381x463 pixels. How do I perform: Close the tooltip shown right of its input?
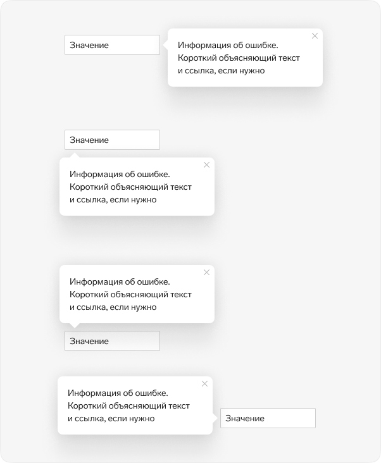(x=315, y=35)
